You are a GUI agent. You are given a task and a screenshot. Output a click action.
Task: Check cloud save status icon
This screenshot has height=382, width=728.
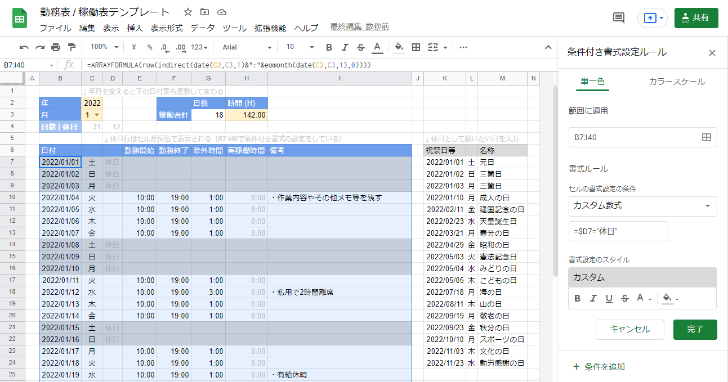(221, 12)
